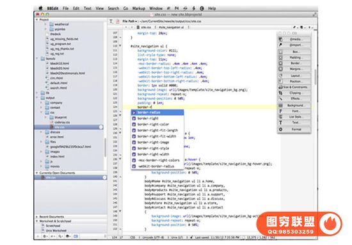
Task: Open the Apple menu
Action: coord(40,8)
